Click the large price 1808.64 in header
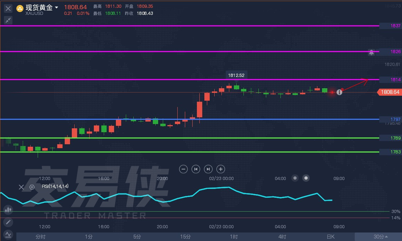The height and width of the screenshot is (241, 402). (75, 7)
